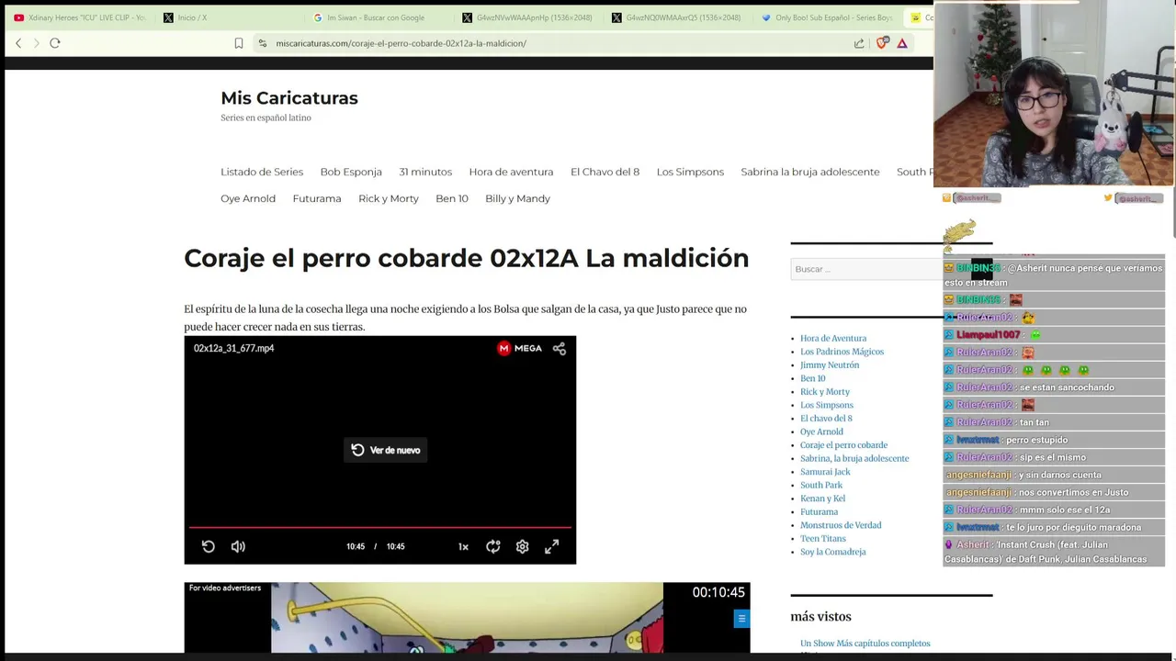Open sidebar link Samurai Jack
The image size is (1176, 661).
click(825, 472)
